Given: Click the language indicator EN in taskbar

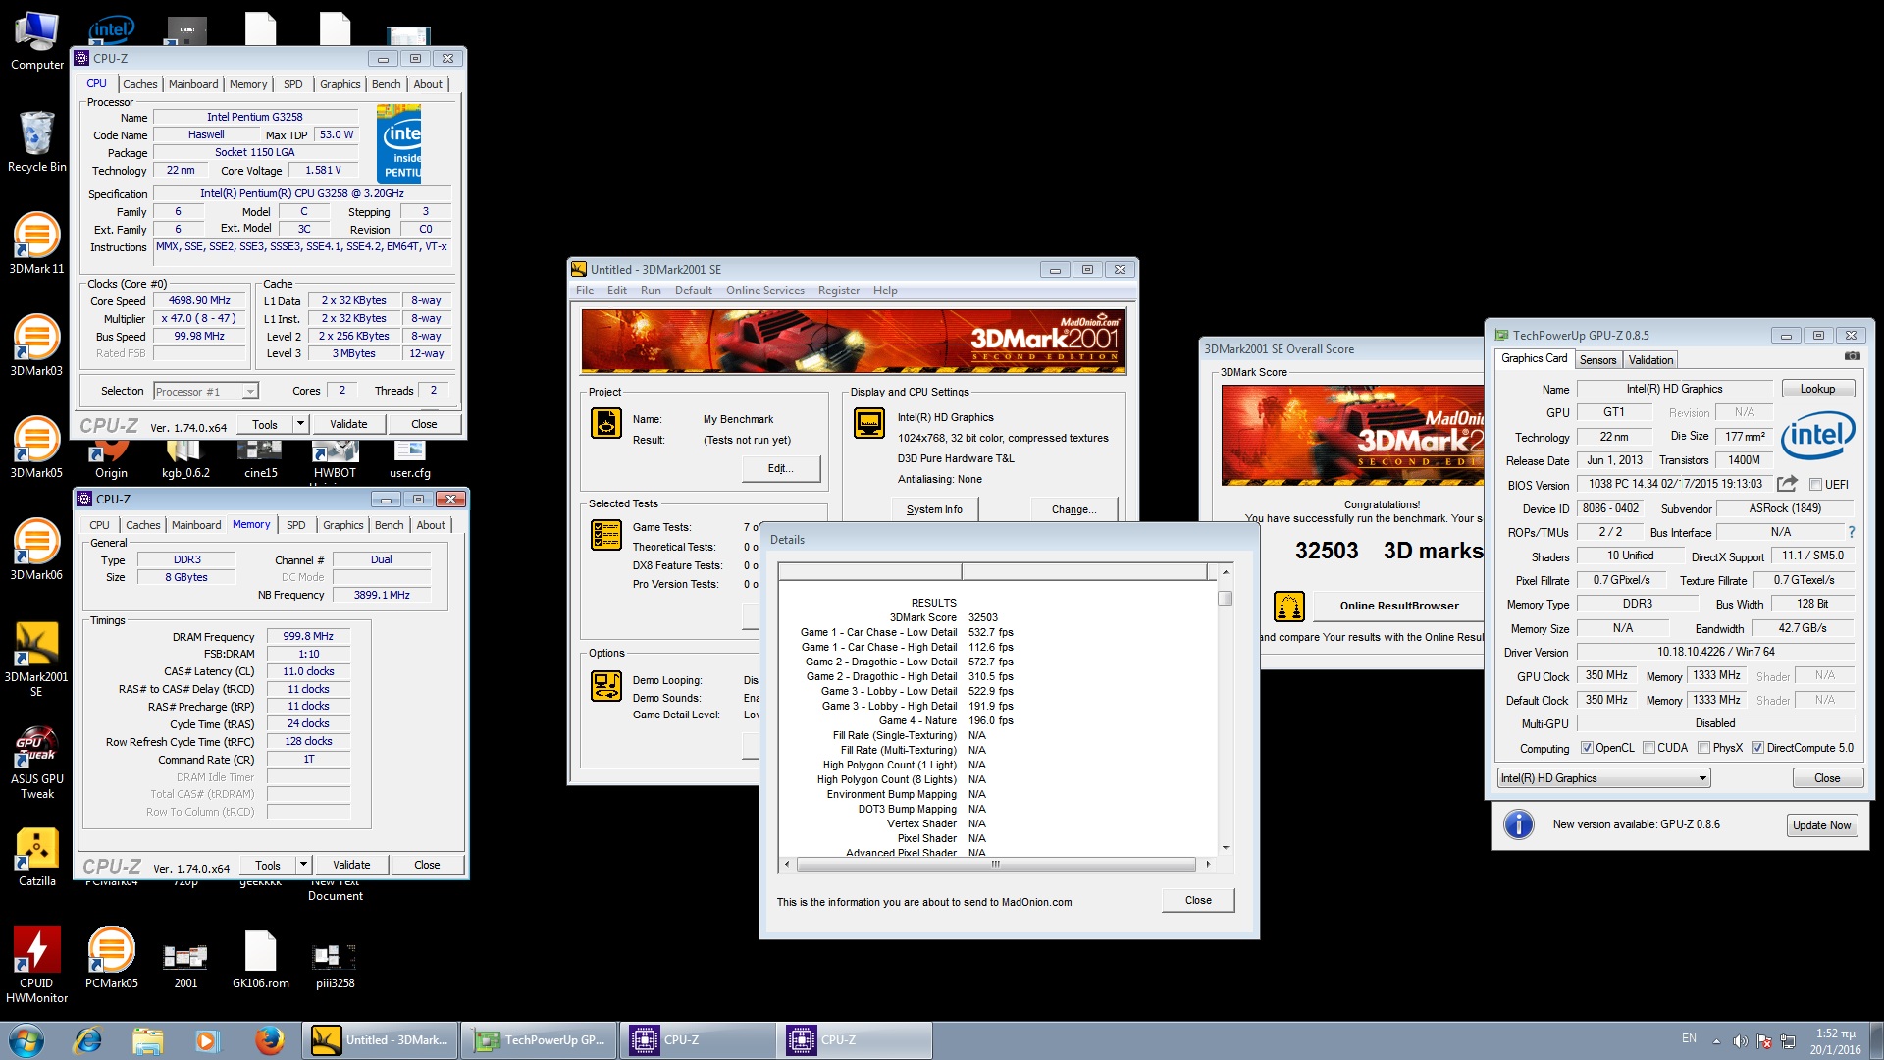Looking at the screenshot, I should click(x=1689, y=1038).
